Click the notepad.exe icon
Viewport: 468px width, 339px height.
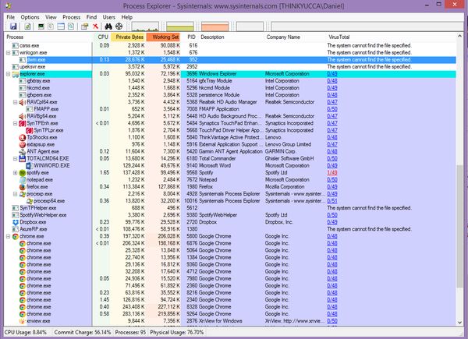coord(23,180)
